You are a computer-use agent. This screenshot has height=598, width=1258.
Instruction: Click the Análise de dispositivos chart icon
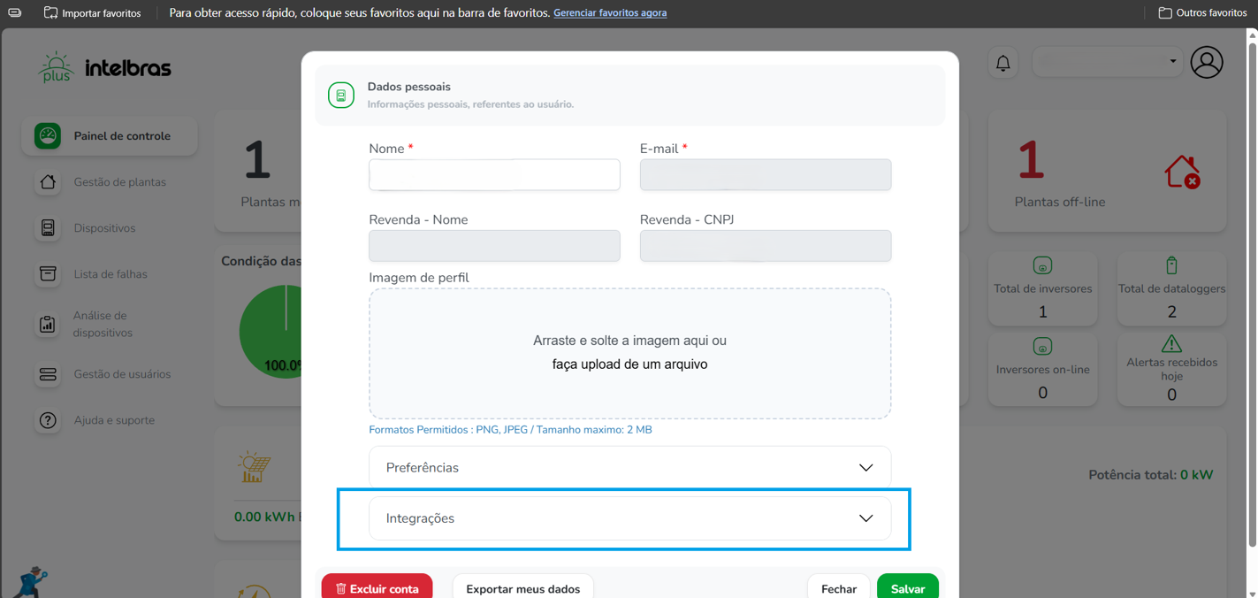tap(48, 325)
